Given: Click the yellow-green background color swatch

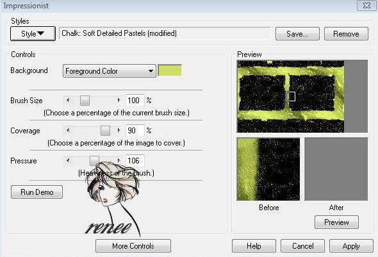Looking at the screenshot, I should 170,70.
